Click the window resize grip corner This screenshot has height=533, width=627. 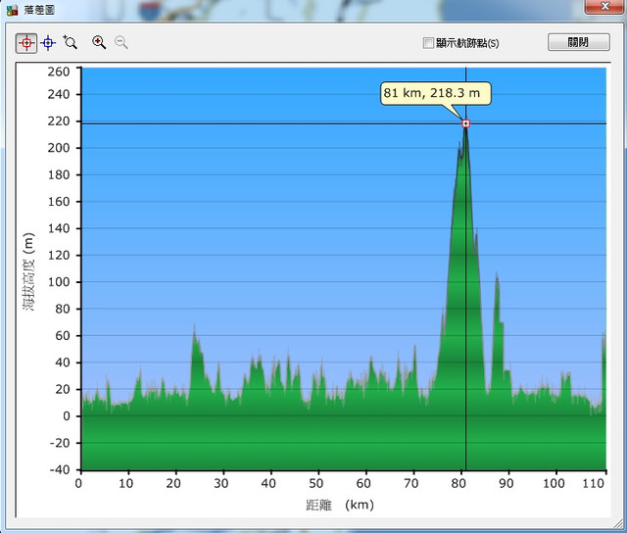coord(618,524)
